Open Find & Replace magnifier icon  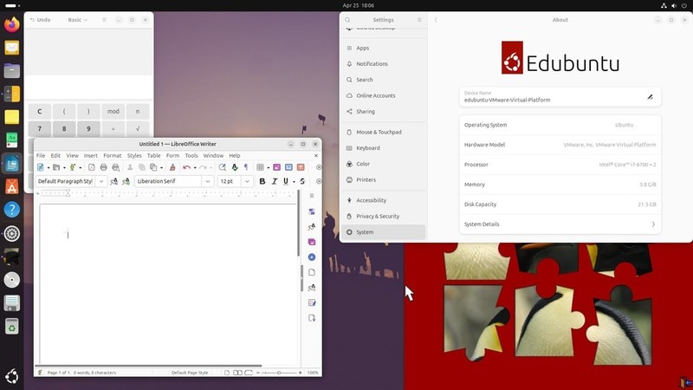(223, 167)
